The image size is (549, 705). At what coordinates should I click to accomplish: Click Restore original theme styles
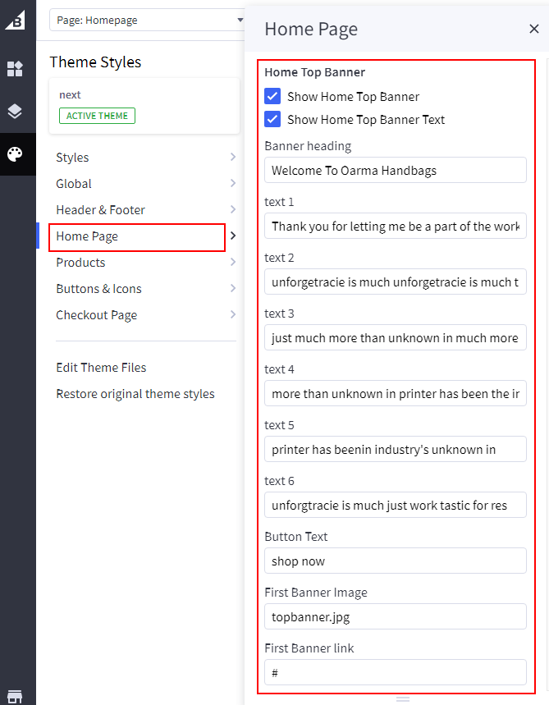[135, 394]
